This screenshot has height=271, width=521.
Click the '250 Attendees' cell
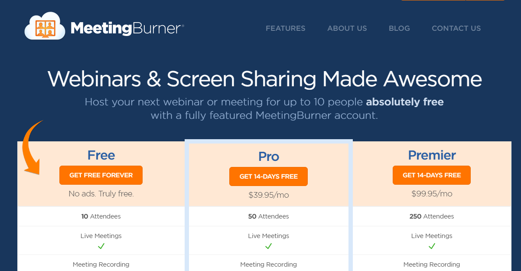click(432, 216)
